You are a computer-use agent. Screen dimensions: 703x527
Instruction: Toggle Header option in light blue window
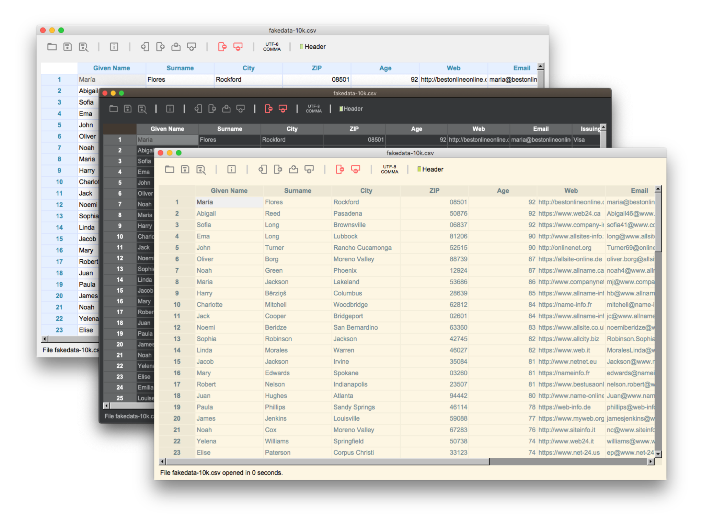pyautogui.click(x=312, y=47)
